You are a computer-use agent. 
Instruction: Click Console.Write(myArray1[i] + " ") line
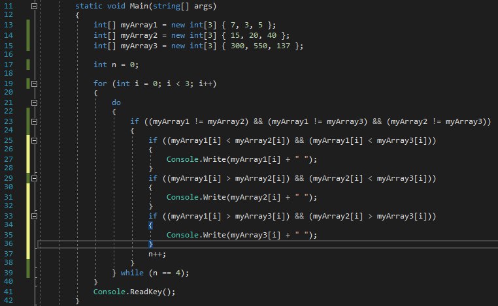pos(242,159)
